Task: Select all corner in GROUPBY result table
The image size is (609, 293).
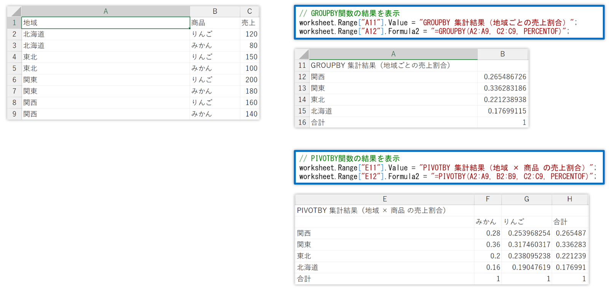Action: [302, 54]
